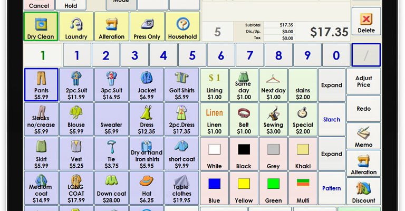
Task: Pick the Blue color swatch
Action: [x=214, y=188]
